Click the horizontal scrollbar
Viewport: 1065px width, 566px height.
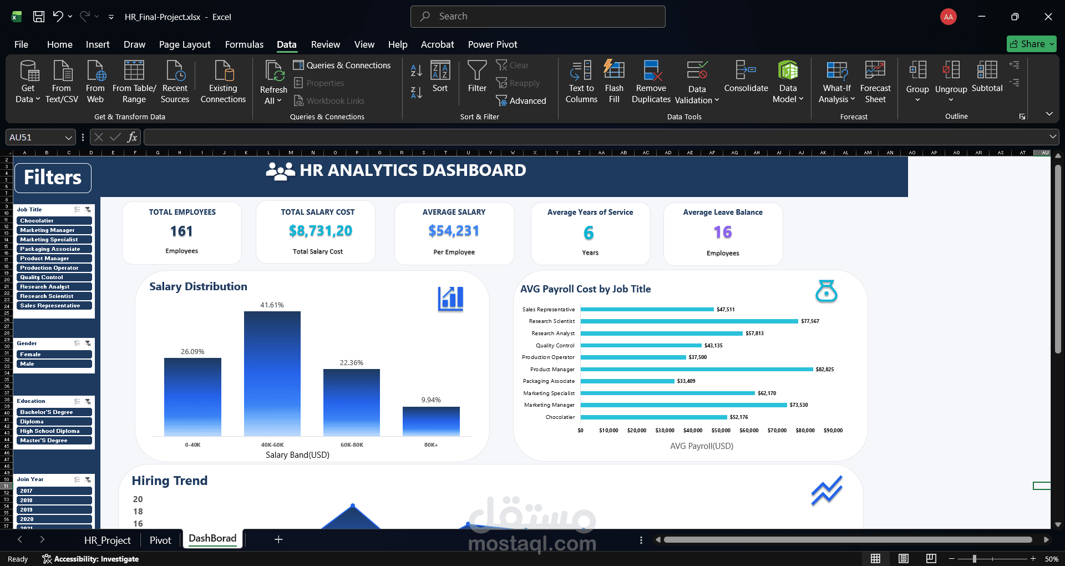coord(848,539)
